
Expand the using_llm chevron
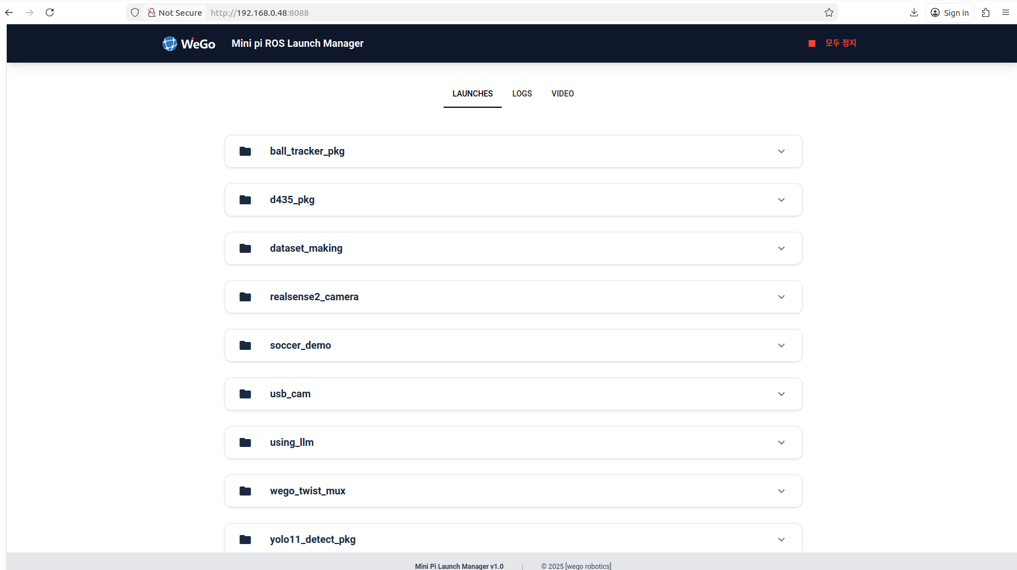(x=781, y=442)
